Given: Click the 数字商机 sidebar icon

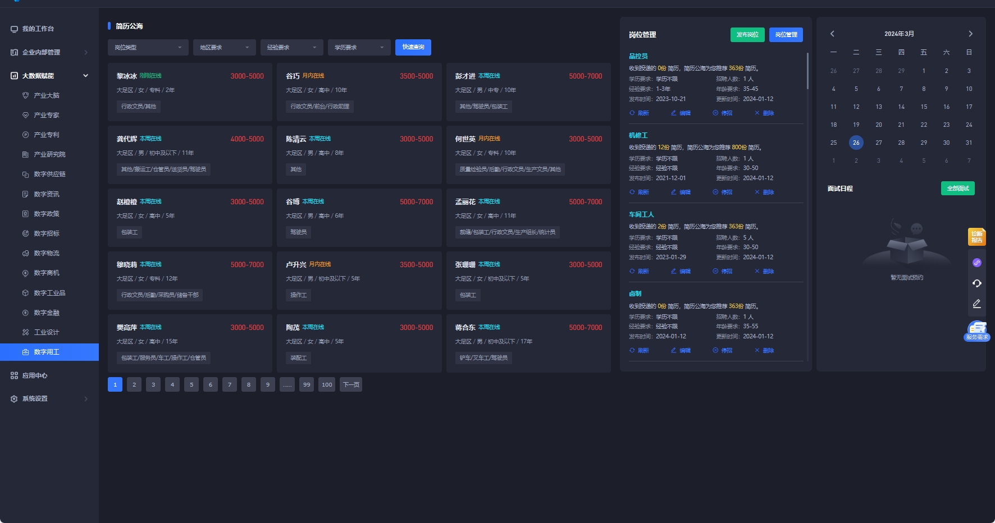Looking at the screenshot, I should tap(25, 273).
